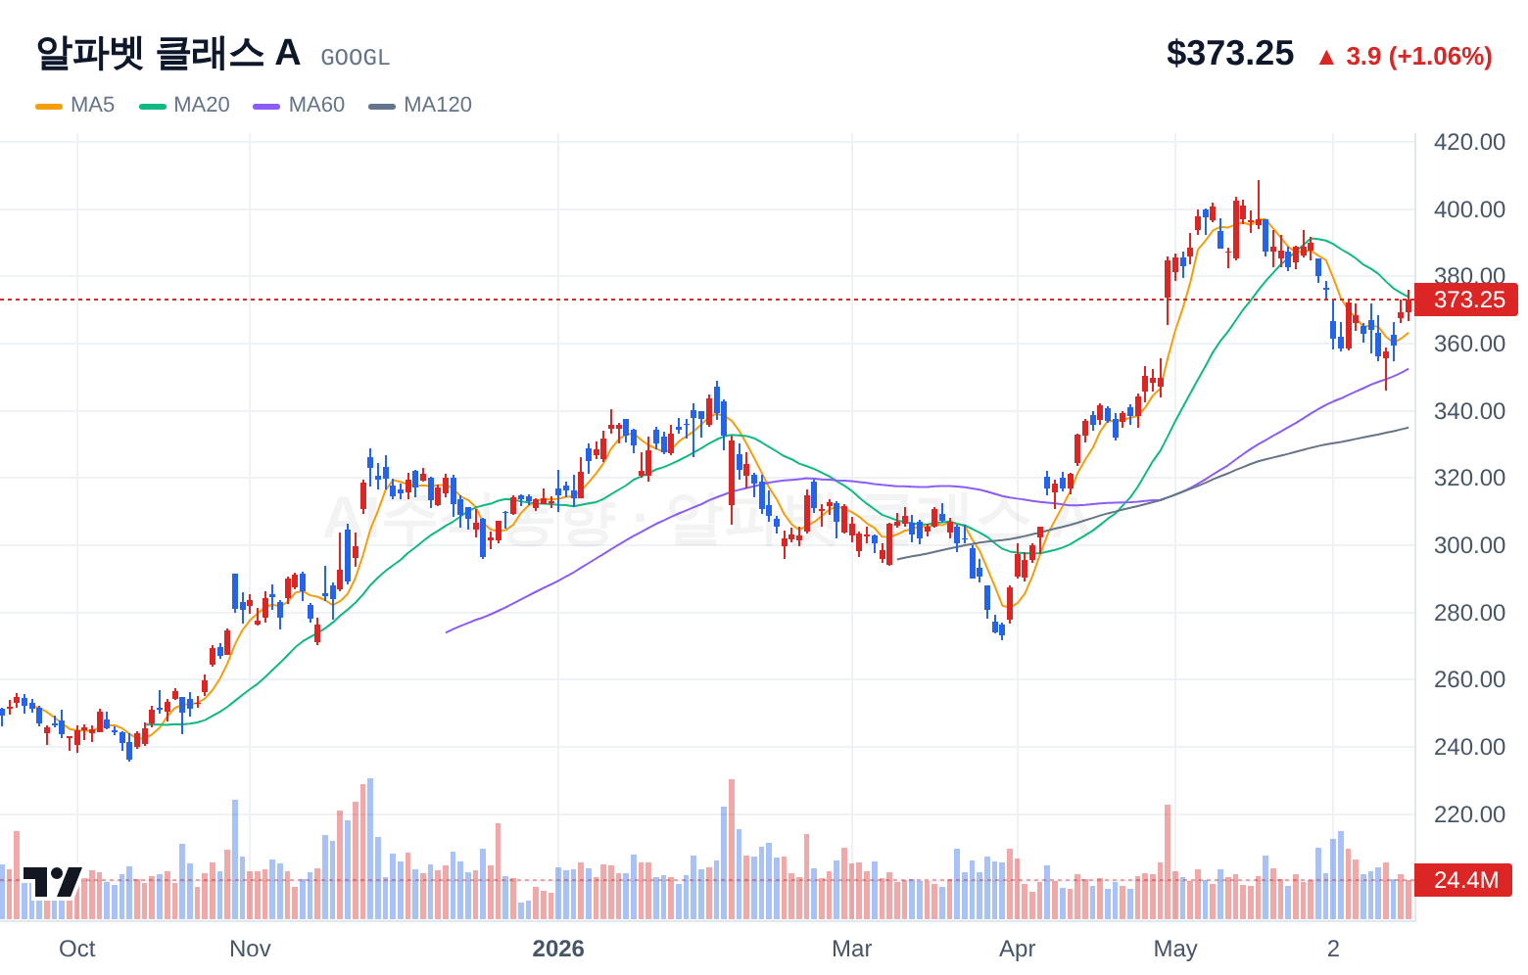Click the MA120 gray legend swatch
Image resolution: width=1528 pixels, height=975 pixels.
(x=382, y=106)
